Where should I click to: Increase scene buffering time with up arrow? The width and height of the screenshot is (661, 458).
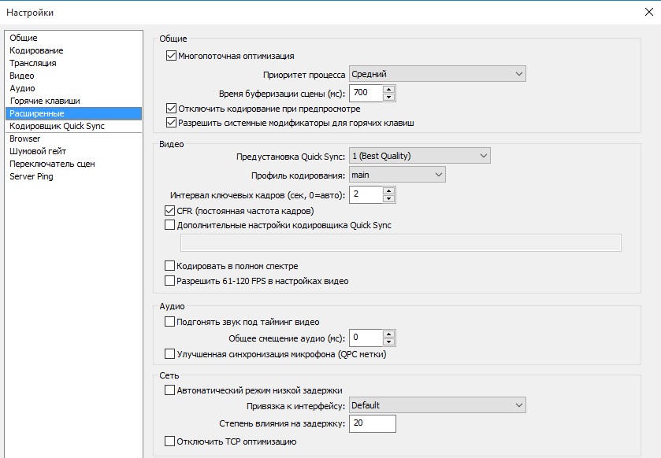point(388,89)
